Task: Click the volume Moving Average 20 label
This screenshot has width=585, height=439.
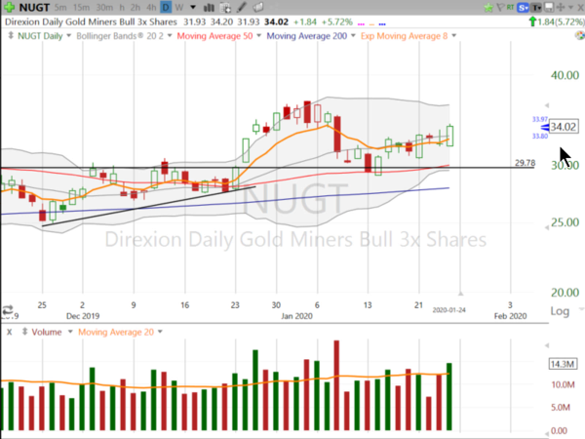Action: click(x=116, y=332)
